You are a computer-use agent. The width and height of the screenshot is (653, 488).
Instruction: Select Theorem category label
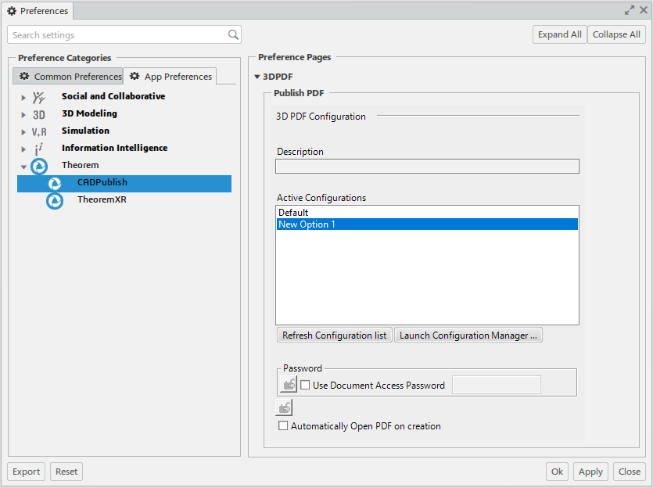81,165
